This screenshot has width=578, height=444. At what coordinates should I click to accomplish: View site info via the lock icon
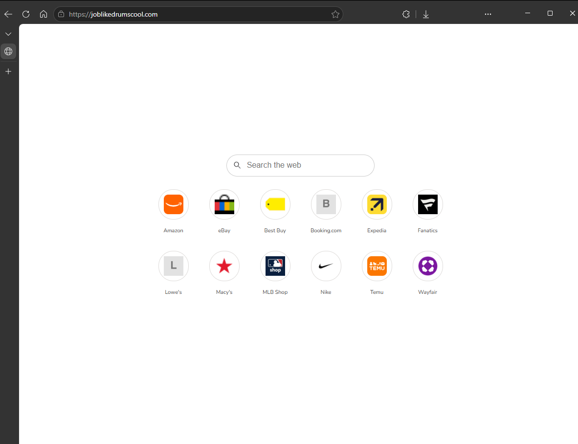[61, 14]
